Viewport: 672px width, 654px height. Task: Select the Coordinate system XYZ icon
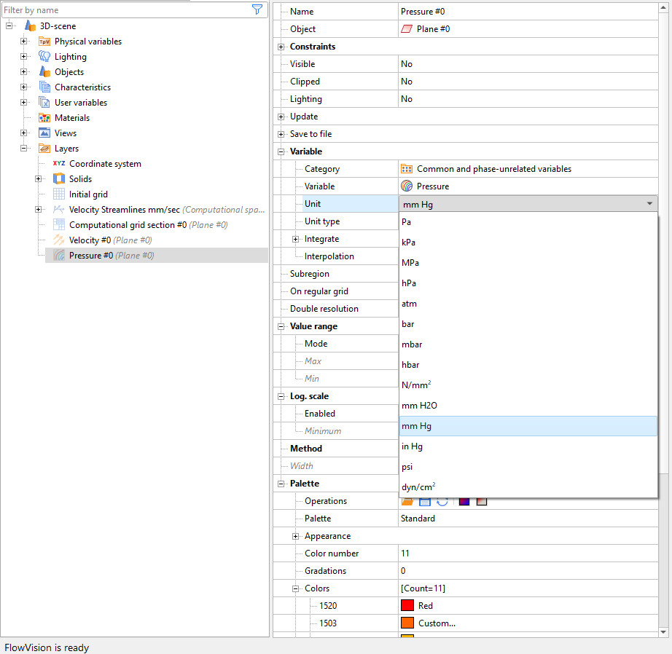click(59, 164)
